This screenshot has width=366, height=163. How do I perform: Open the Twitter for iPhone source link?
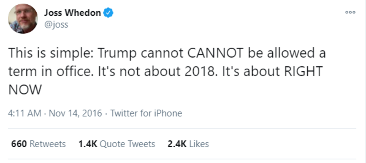click(x=146, y=113)
